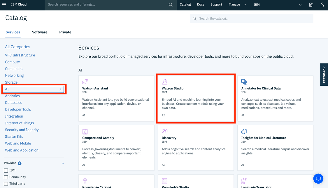Viewport: 328px width, 188px height.
Task: Select Internet of Things category
Action: click(20, 123)
